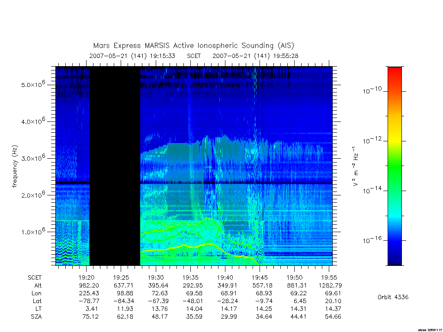
Task: Click the black data gap region
Action: pos(115,166)
